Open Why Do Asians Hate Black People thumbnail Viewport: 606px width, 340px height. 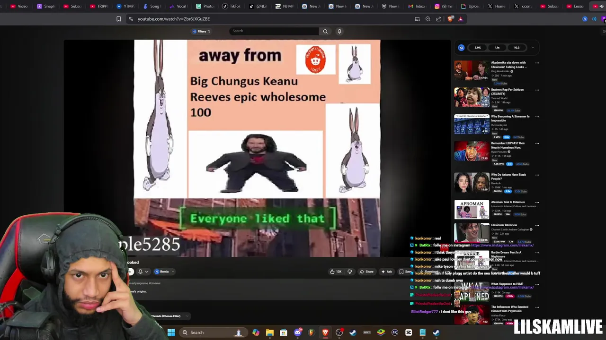coord(472,182)
